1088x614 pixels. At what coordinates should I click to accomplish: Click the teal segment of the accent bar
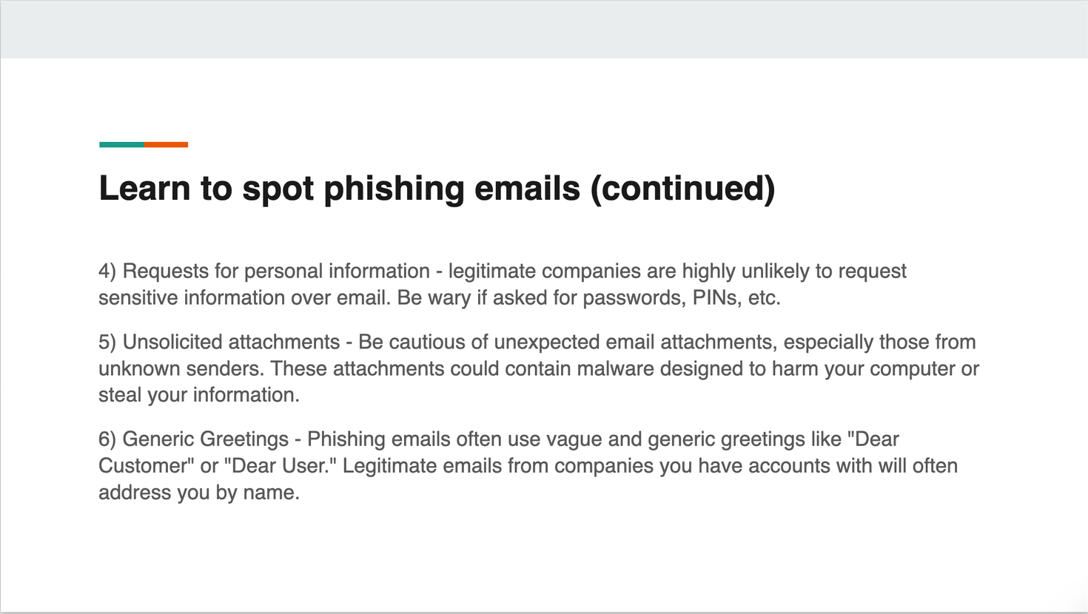click(x=121, y=144)
